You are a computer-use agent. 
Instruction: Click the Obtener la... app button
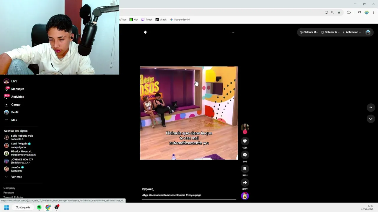click(x=330, y=32)
